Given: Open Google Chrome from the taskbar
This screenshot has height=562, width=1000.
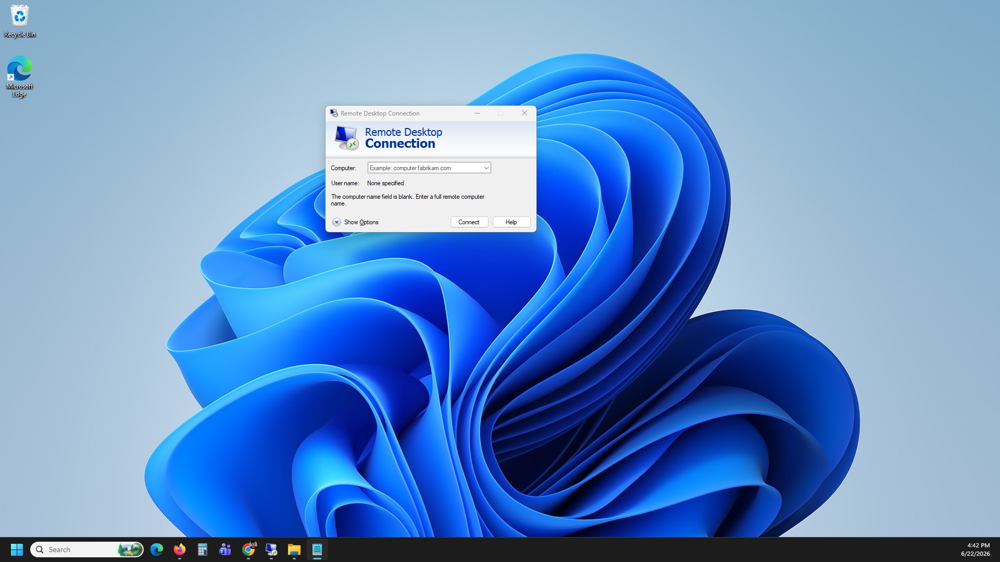Looking at the screenshot, I should click(x=248, y=550).
